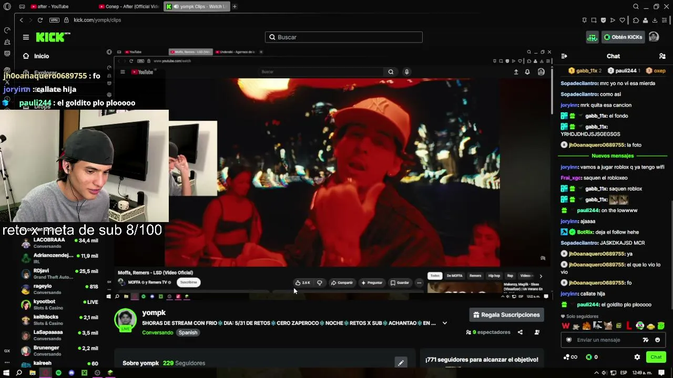Open the ad blocker shield

pos(603,20)
